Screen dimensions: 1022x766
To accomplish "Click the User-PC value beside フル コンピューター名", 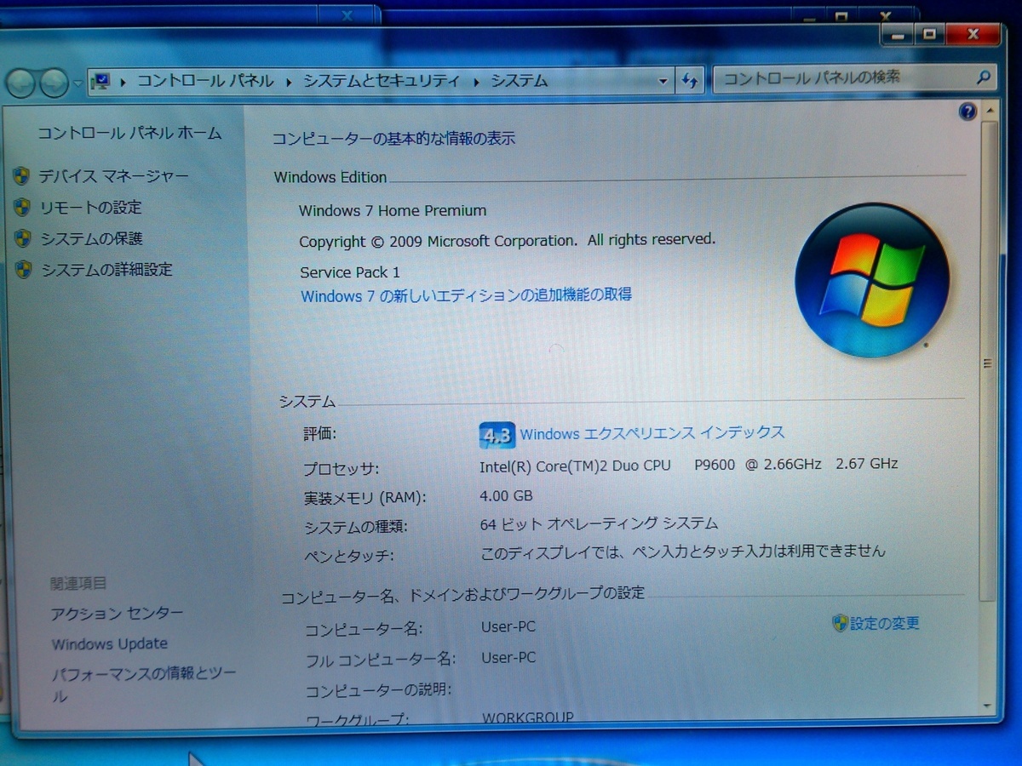I will point(508,657).
